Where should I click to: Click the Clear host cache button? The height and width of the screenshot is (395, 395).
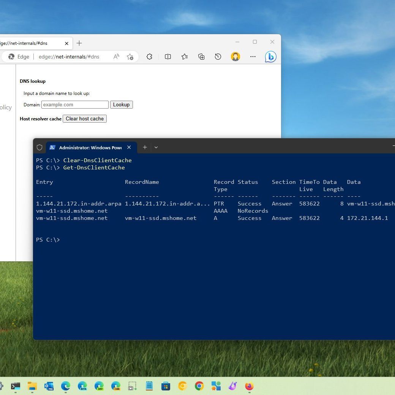[85, 119]
